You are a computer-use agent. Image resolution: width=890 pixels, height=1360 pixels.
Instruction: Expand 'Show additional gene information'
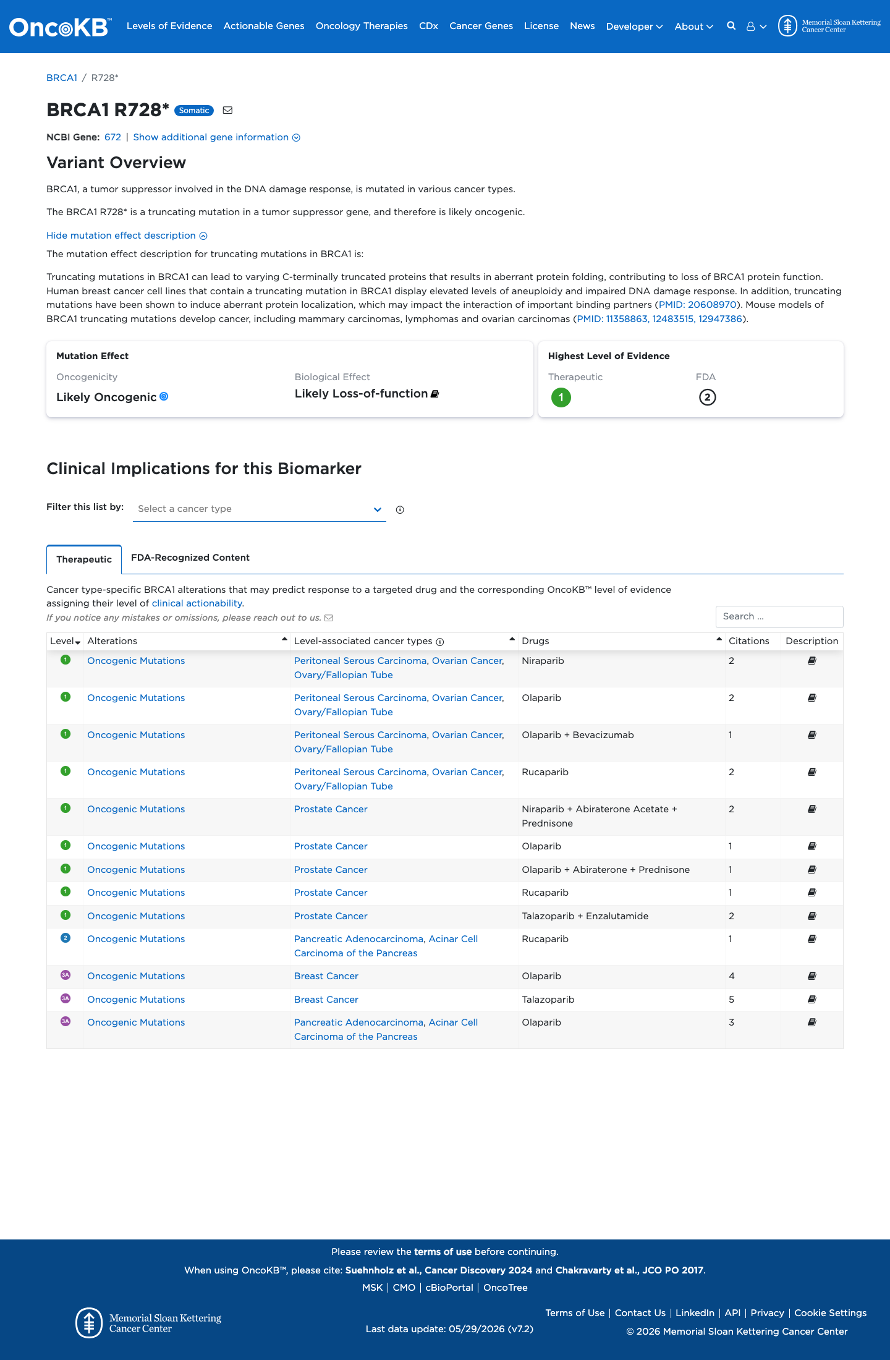point(216,137)
